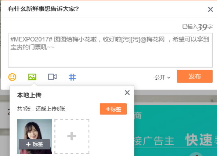Open the video camera upload icon
Viewport: 217px width, 156px height.
coord(52,77)
